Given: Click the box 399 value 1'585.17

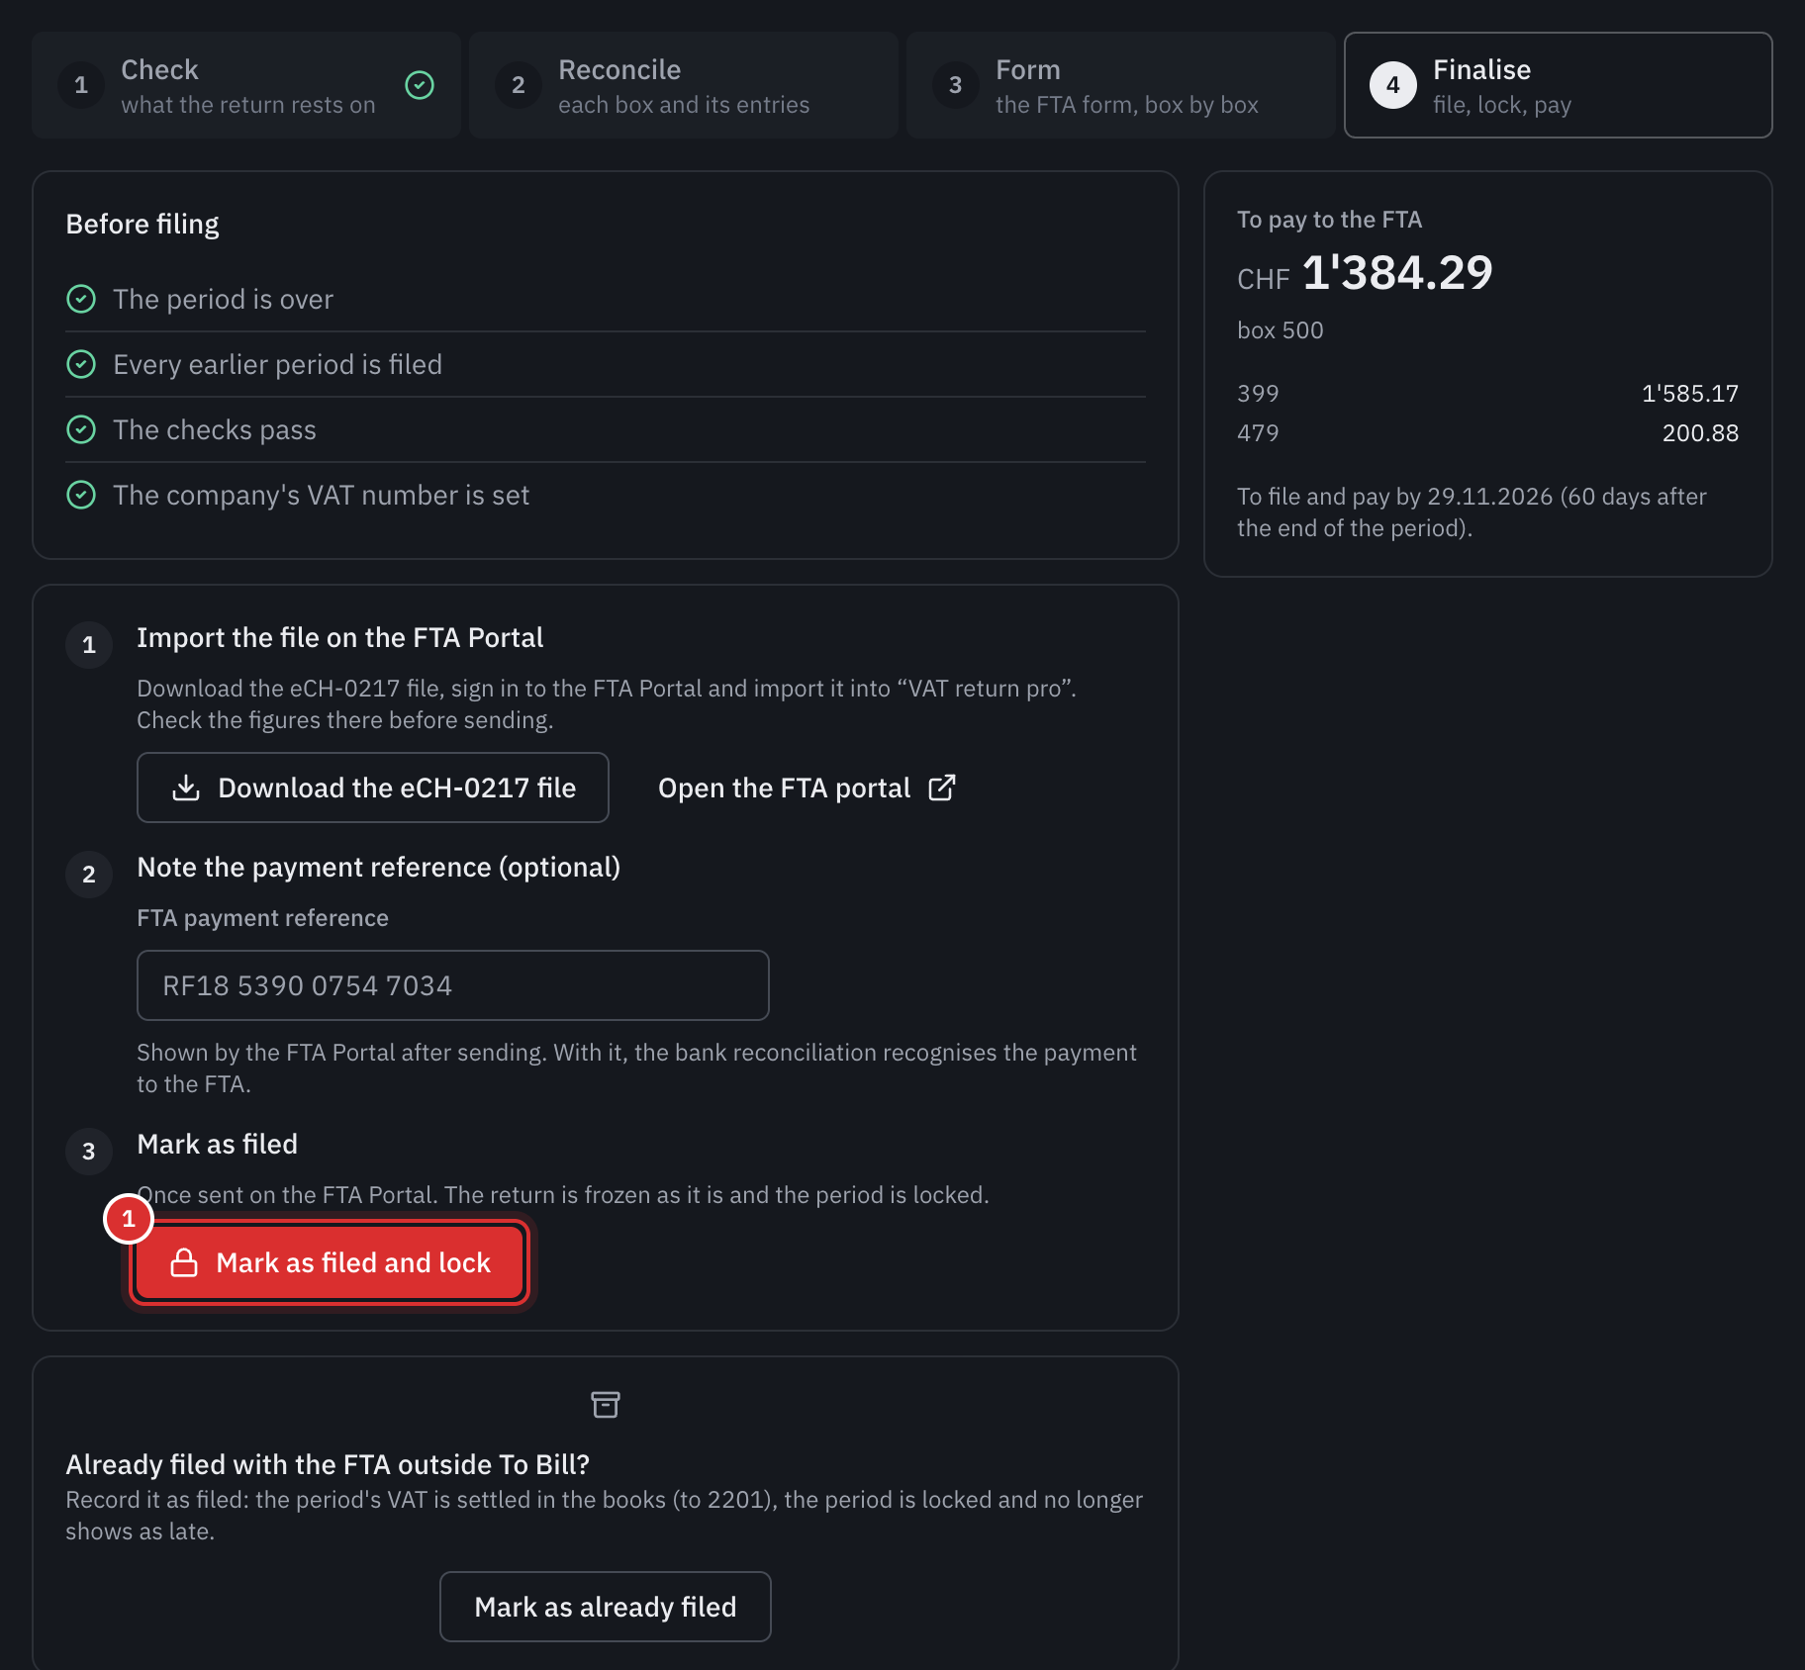Looking at the screenshot, I should point(1690,394).
